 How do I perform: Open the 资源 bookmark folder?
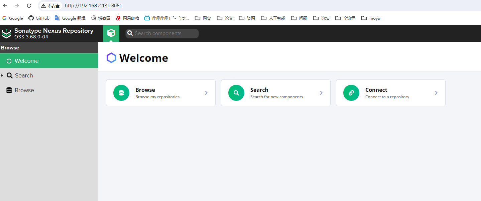click(247, 18)
